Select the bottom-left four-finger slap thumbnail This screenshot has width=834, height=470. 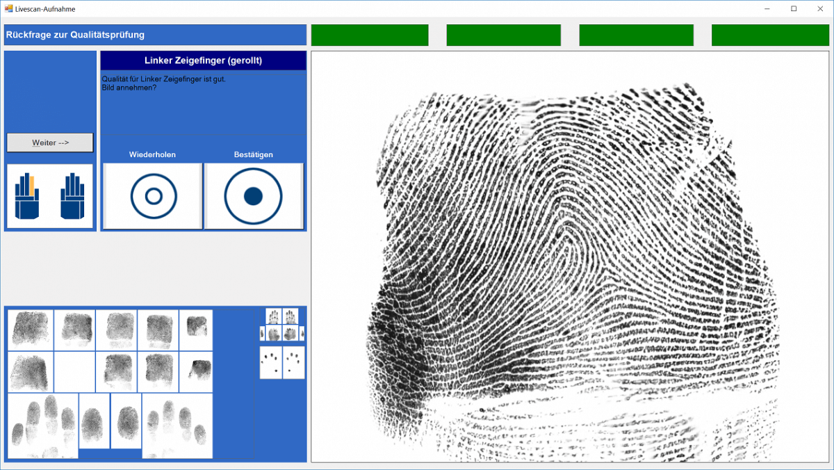pos(42,426)
